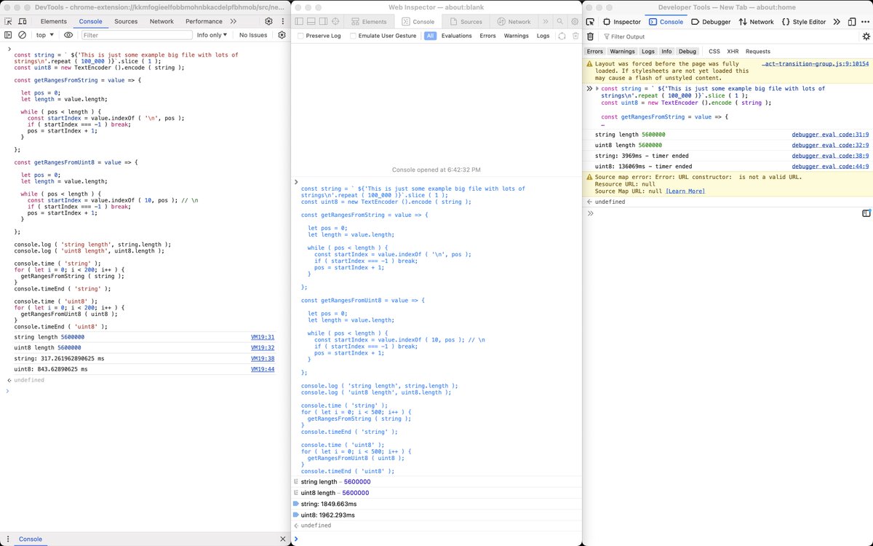Close the Chrome DevTools bottom drawer
This screenshot has width=873, height=546.
click(x=283, y=539)
